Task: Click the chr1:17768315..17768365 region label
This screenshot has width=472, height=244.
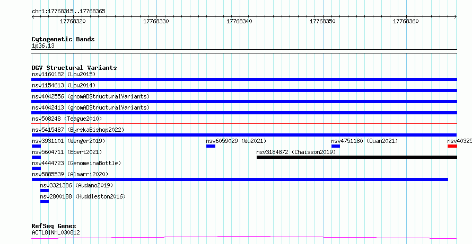Action: tap(68, 12)
